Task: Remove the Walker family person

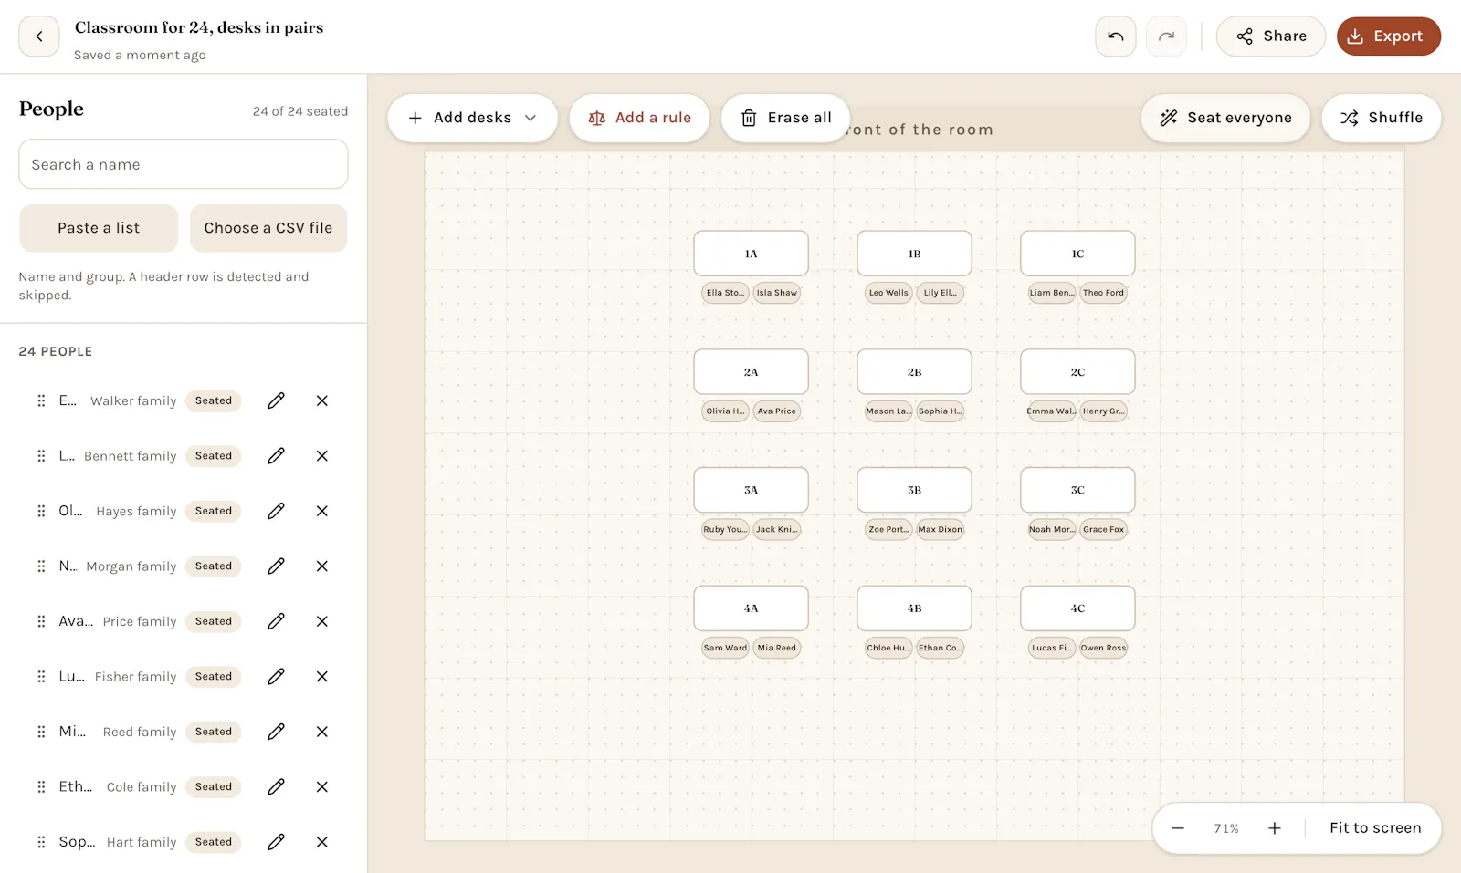Action: click(322, 400)
